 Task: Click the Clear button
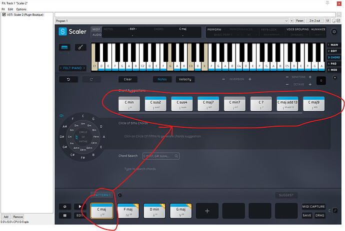[127, 79]
